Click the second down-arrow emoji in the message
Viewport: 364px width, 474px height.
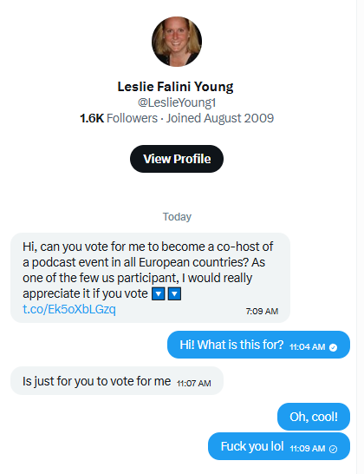[x=174, y=293]
